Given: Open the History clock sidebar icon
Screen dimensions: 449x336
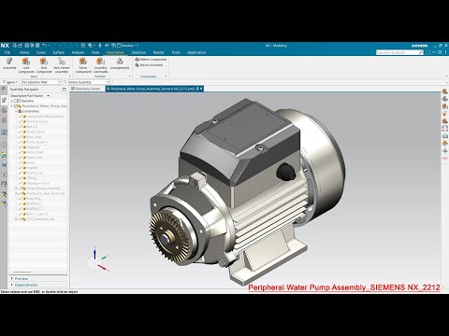Looking at the screenshot, I should [x=4, y=145].
